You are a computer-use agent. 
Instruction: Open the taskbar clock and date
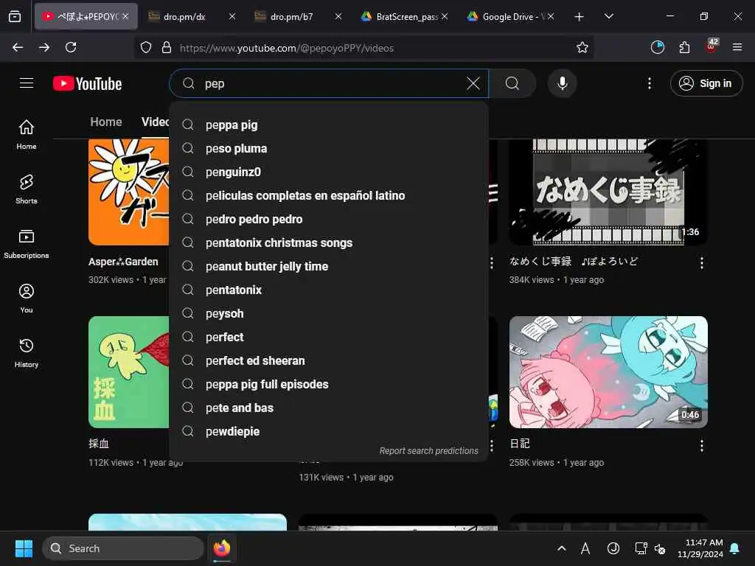tap(700, 548)
